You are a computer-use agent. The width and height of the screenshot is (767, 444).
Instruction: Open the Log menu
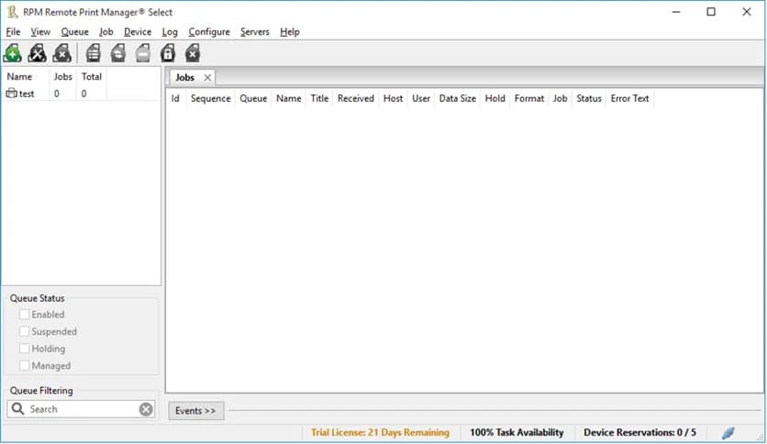[170, 32]
